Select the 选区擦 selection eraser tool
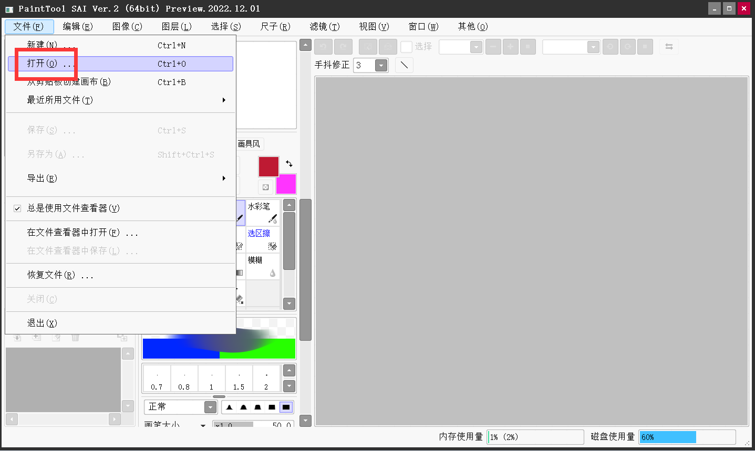This screenshot has width=755, height=451. (x=263, y=239)
